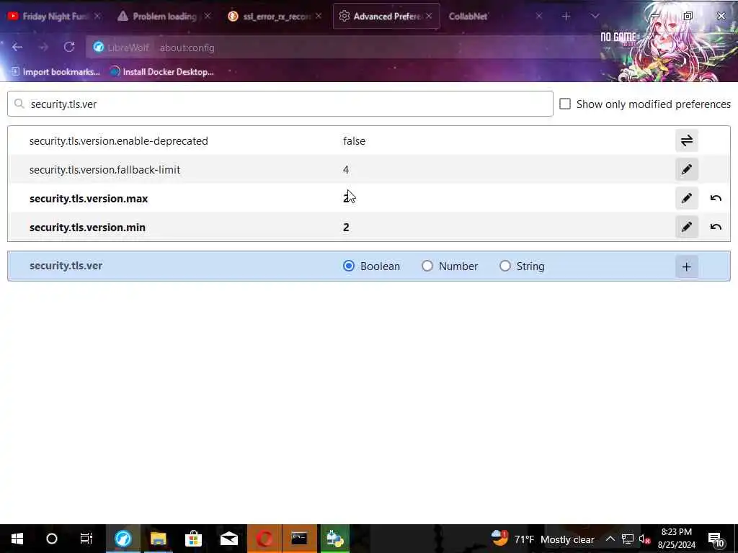
Task: Close the Advanced Preferences tab
Action: [429, 16]
